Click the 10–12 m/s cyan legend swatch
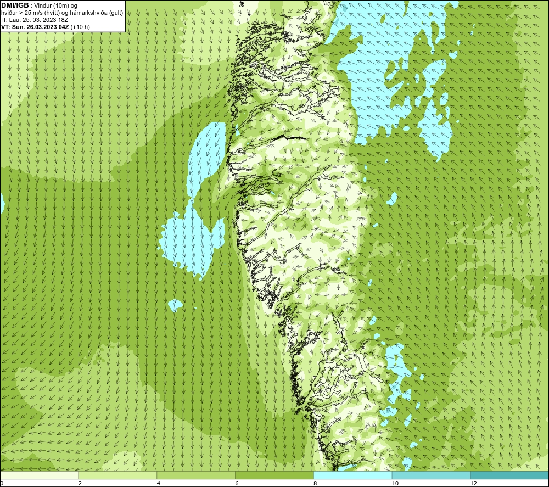This screenshot has height=487, width=549. tap(432, 475)
